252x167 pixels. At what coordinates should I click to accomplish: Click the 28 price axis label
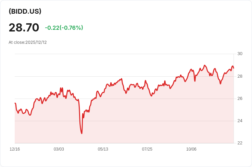coord(240,76)
